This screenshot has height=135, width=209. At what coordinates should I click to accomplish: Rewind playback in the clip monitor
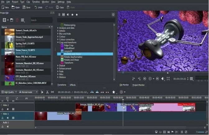145,79
